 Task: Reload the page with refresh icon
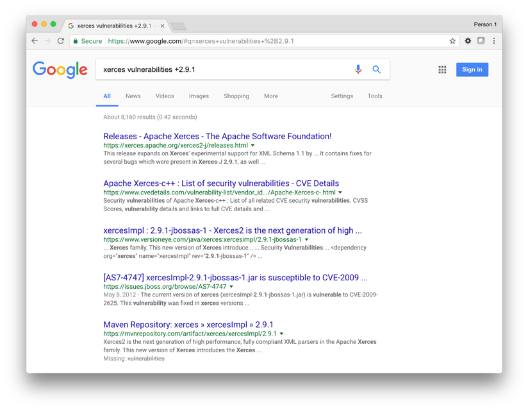[61, 41]
